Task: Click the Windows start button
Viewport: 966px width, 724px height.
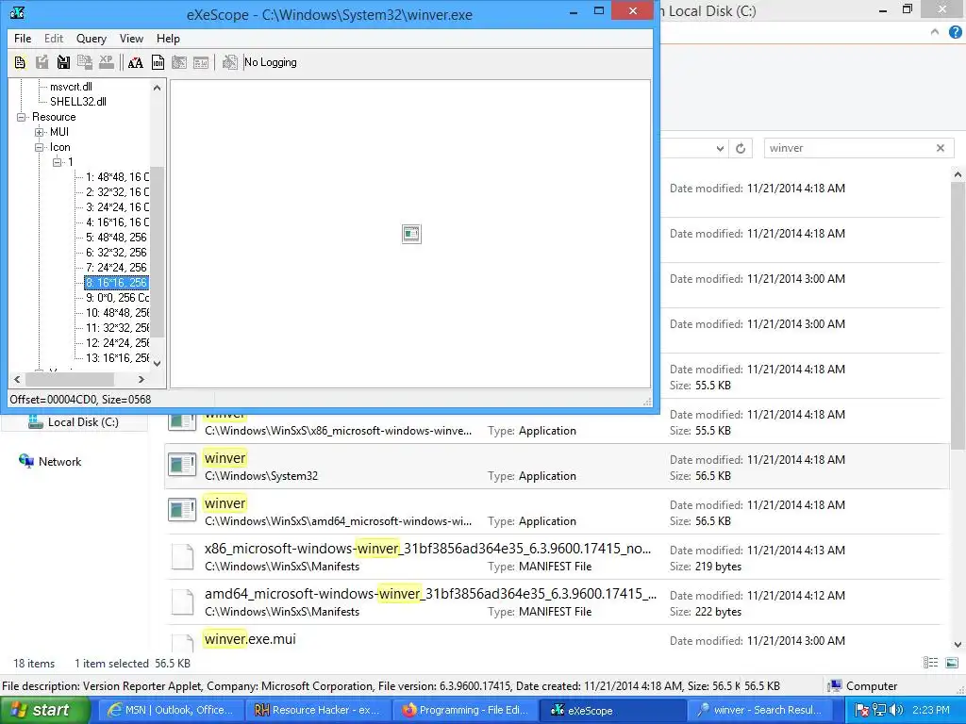Action: (45, 710)
